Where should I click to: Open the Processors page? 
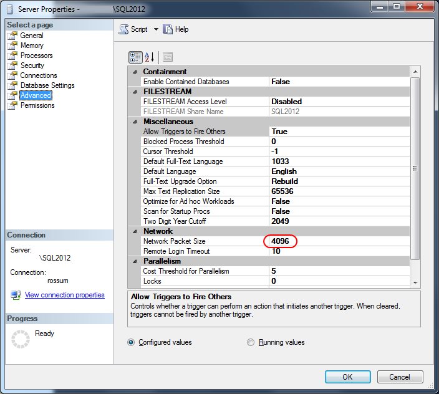(x=36, y=55)
